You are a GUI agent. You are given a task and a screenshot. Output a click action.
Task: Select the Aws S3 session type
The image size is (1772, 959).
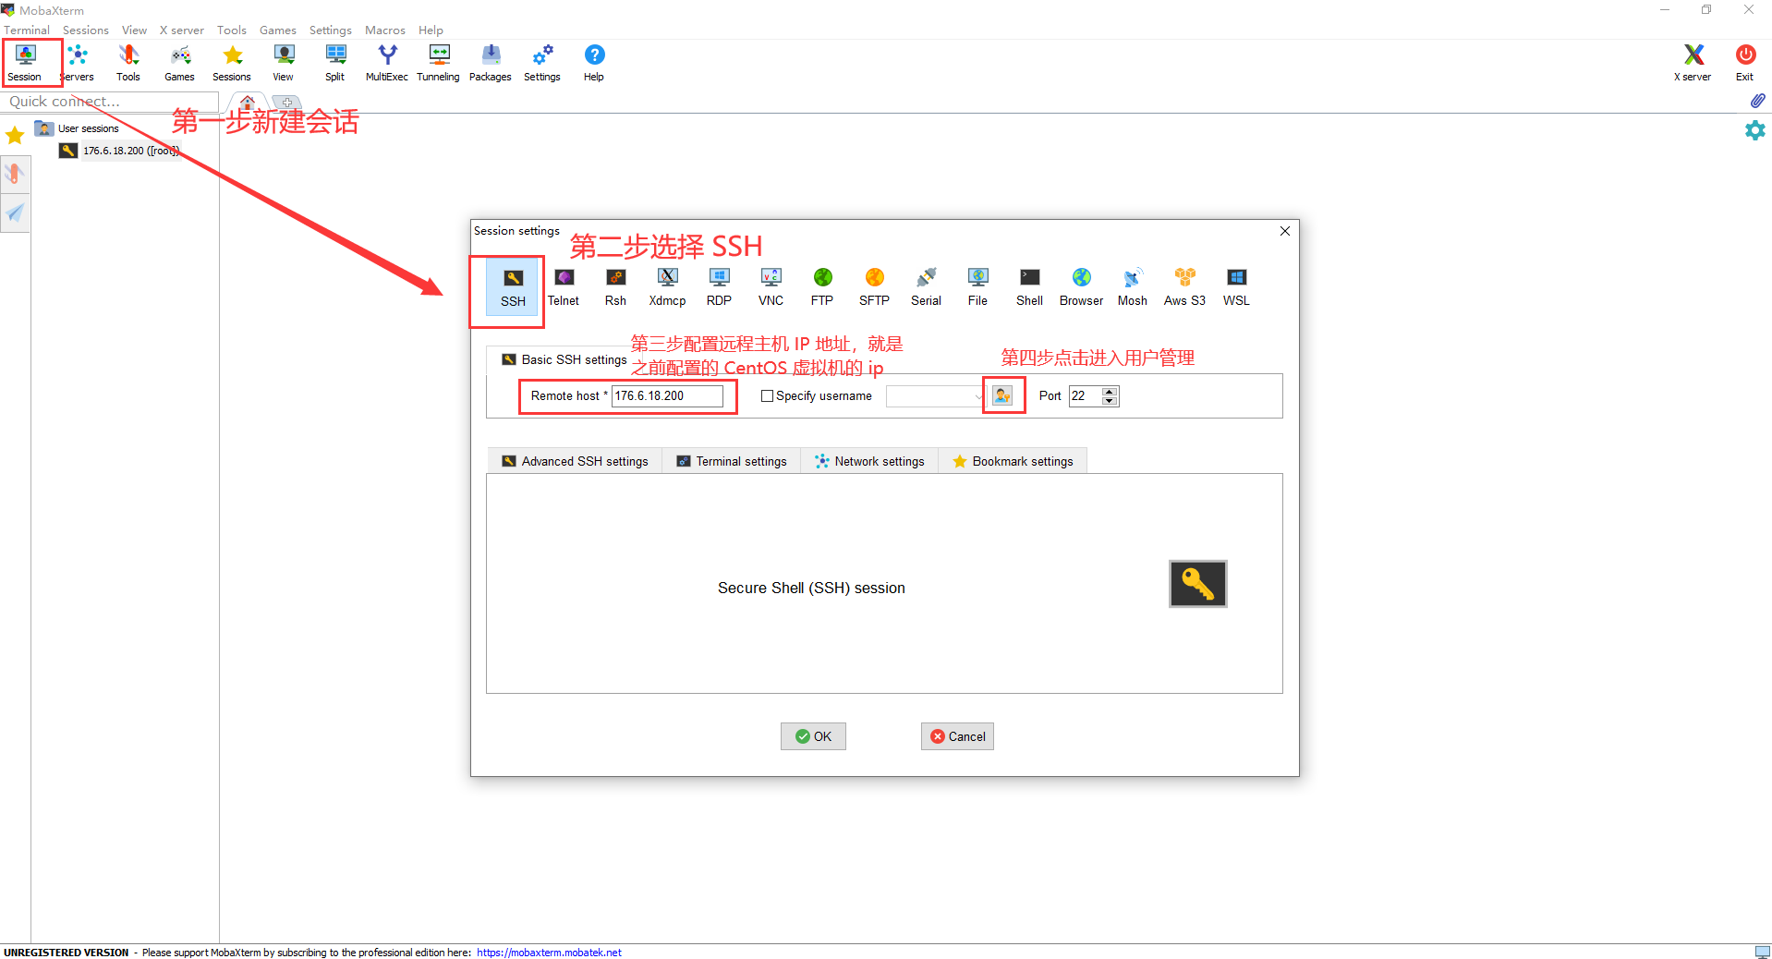(x=1184, y=287)
